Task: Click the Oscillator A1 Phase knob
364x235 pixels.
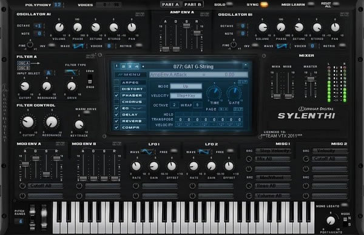Action: [78, 27]
